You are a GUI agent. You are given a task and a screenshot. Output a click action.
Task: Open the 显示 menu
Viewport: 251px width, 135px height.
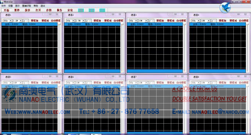coord(17,6)
